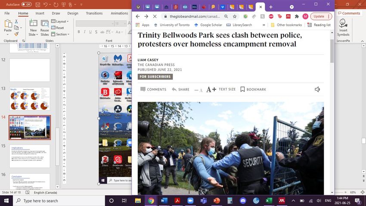The image size is (366, 206).
Task: Open Other bookmarks folder
Action: [x=286, y=25]
